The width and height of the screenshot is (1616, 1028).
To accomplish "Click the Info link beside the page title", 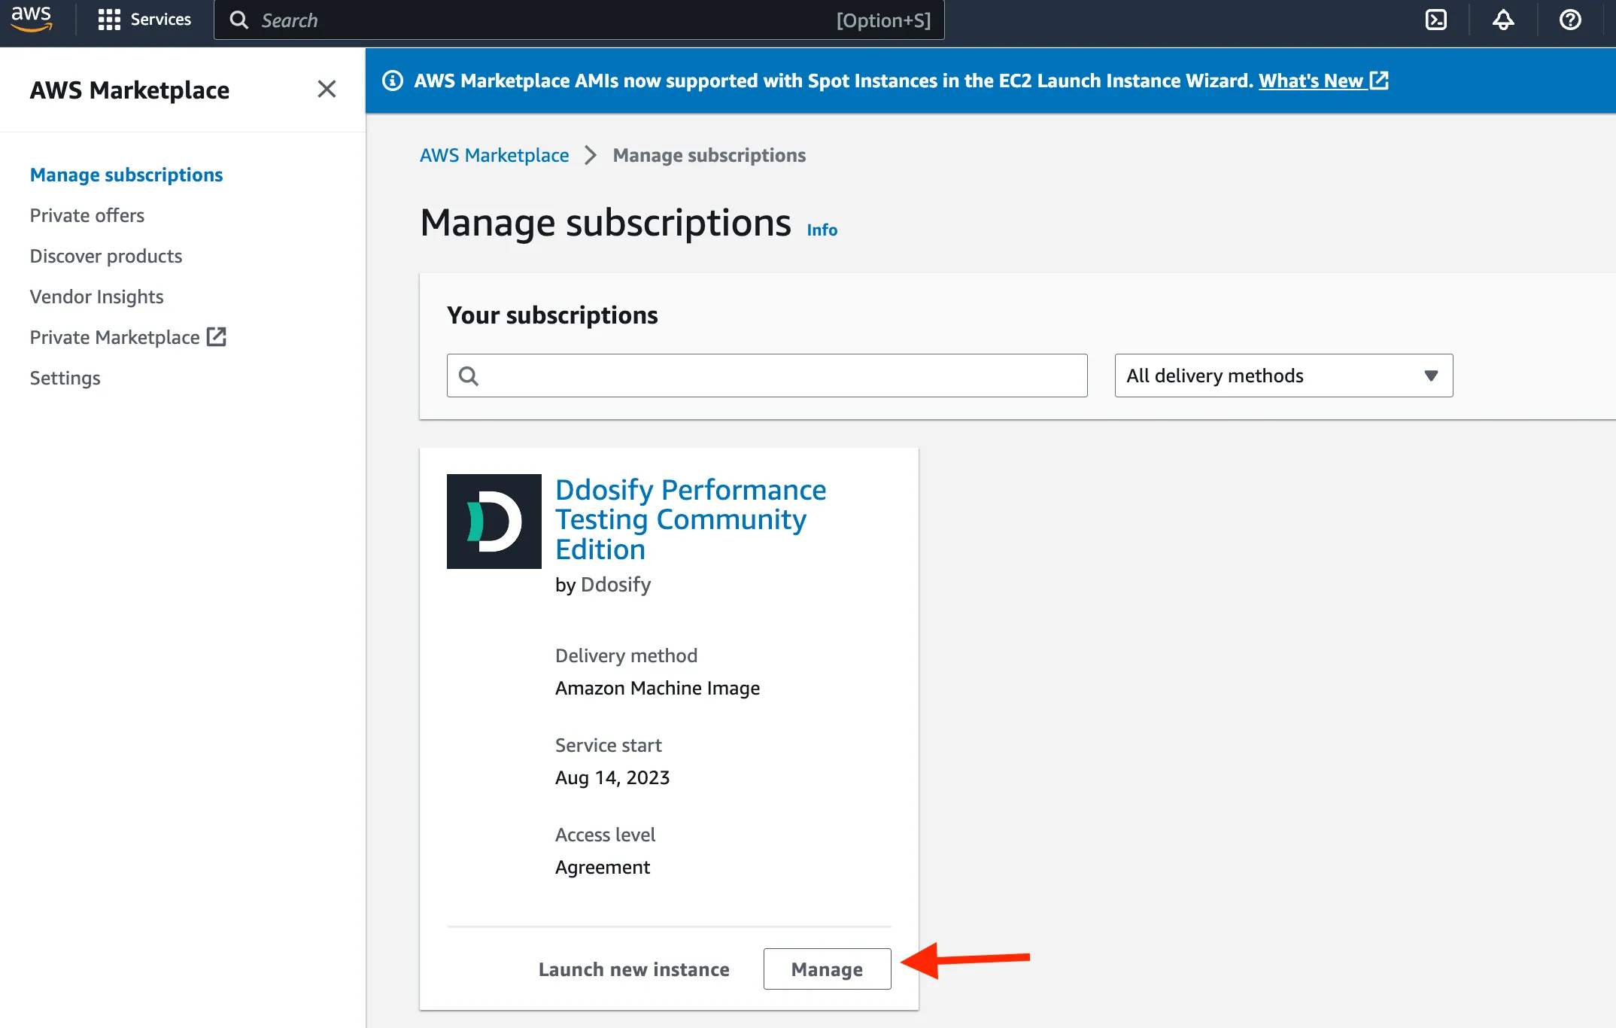I will click(822, 230).
